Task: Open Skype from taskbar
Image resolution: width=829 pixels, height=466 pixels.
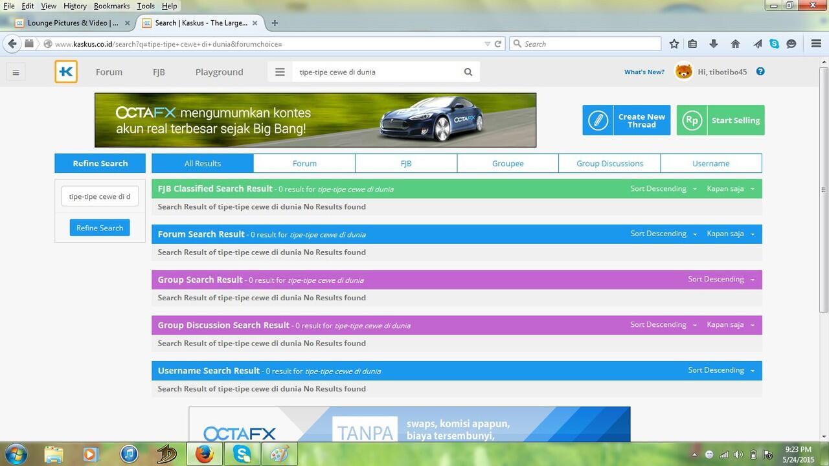Action: coord(242,454)
